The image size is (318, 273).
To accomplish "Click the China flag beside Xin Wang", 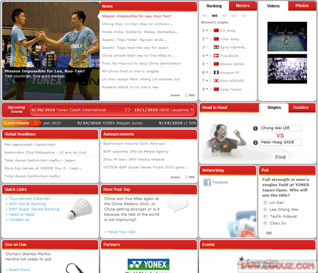I will (x=216, y=30).
